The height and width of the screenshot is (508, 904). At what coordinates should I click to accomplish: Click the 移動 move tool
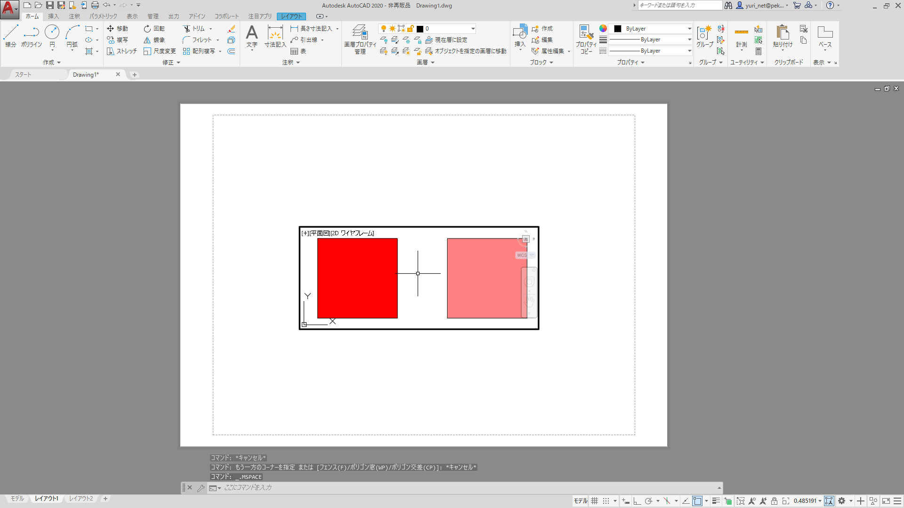point(117,29)
